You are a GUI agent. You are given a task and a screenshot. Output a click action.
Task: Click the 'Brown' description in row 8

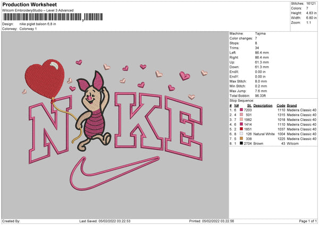pyautogui.click(x=258, y=143)
